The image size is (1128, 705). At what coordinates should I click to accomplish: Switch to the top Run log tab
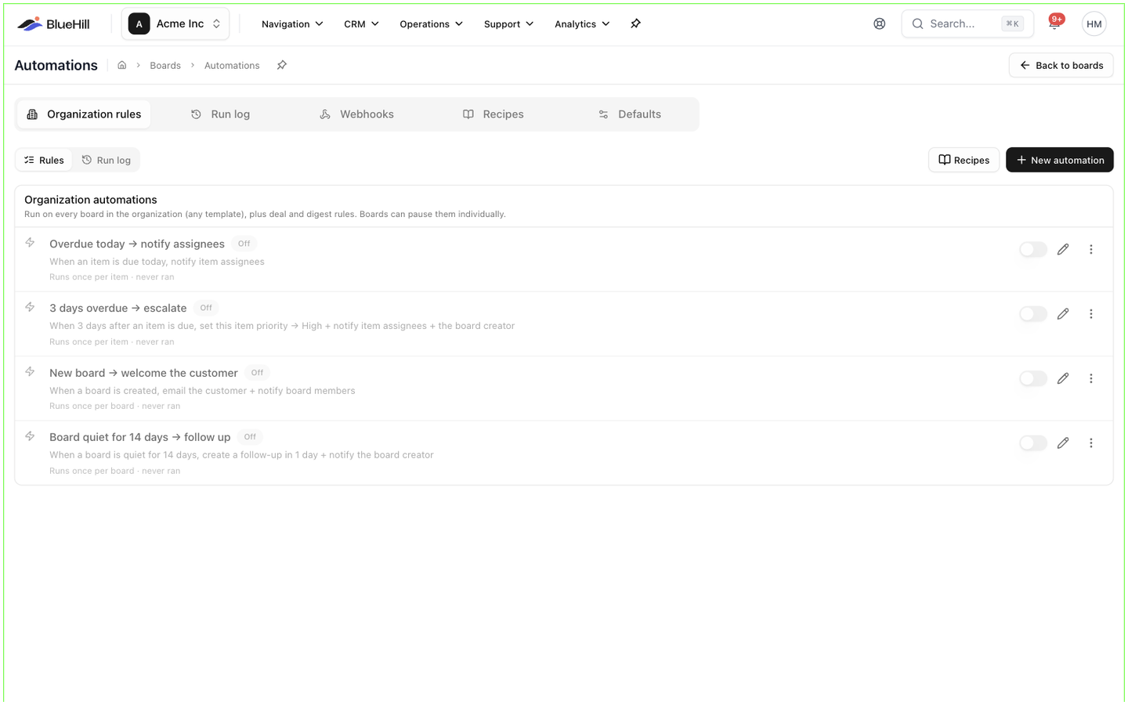(220, 114)
